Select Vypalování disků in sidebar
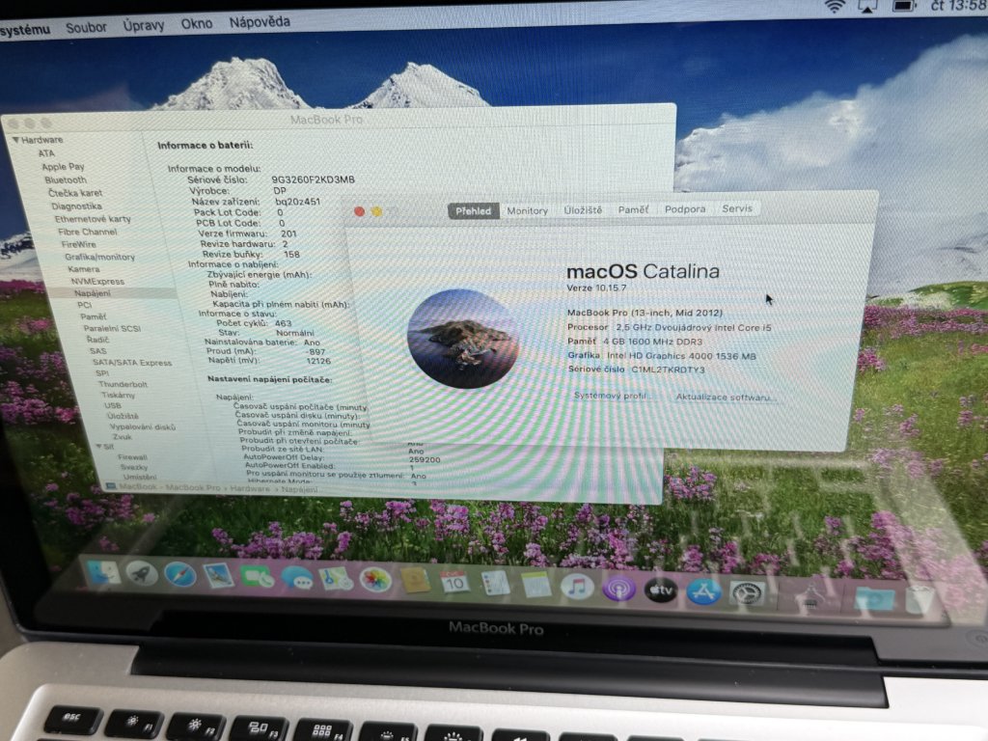Image resolution: width=988 pixels, height=741 pixels. point(143,426)
